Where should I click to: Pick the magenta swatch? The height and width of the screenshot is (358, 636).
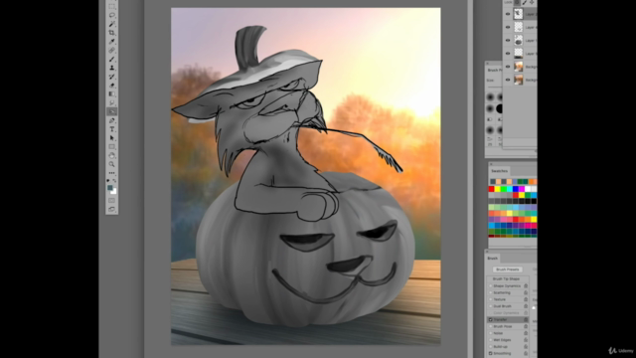point(522,189)
